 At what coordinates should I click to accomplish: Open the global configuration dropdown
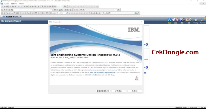point(133,13)
